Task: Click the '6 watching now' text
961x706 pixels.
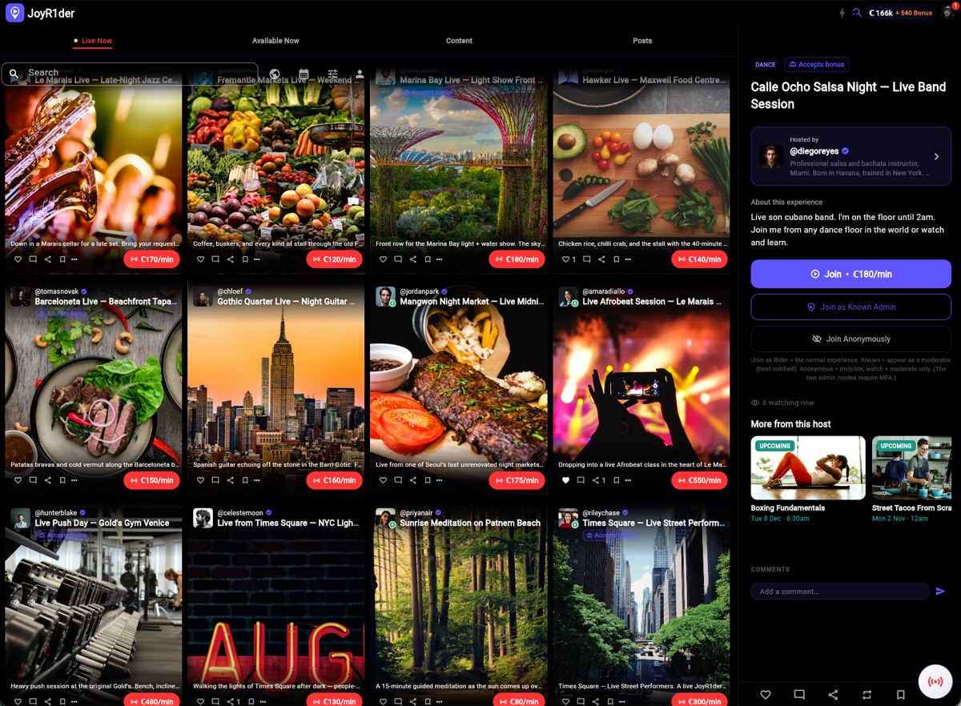Action: (x=788, y=403)
